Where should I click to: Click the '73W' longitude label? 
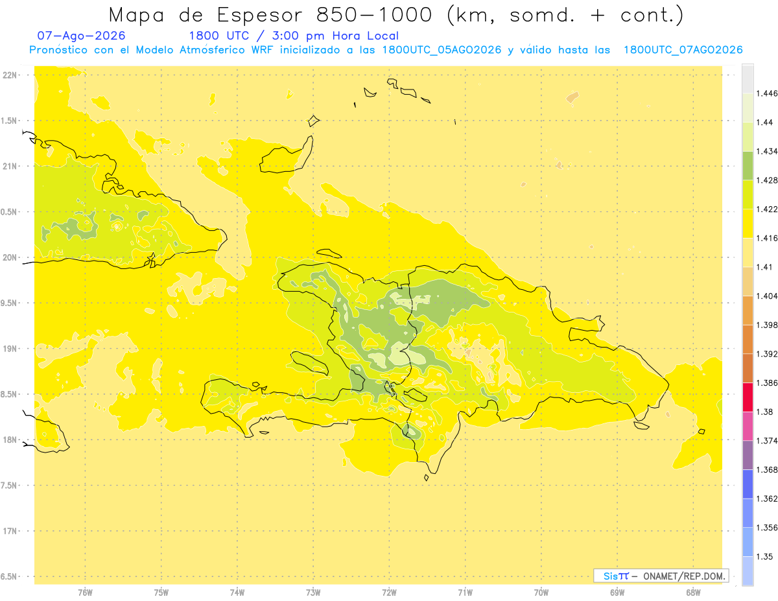(x=313, y=593)
